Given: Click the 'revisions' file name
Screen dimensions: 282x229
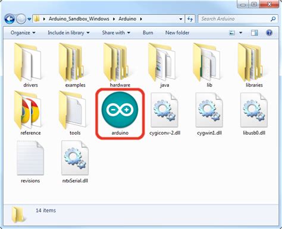Looking at the screenshot, I should click(30, 181).
